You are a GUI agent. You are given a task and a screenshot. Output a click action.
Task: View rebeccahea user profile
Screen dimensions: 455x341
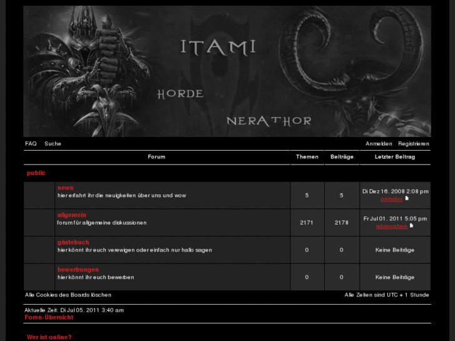[x=391, y=226]
